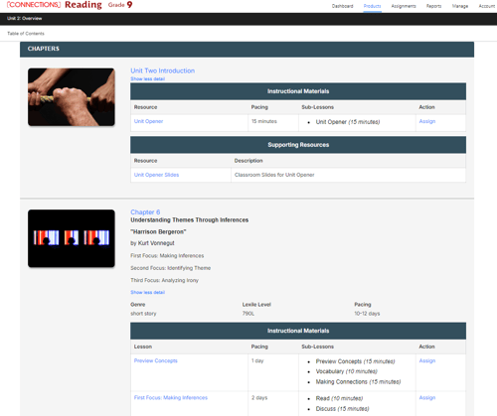Assign the Preview Concepts lesson
Viewport: 497px width, 416px height.
tap(427, 360)
